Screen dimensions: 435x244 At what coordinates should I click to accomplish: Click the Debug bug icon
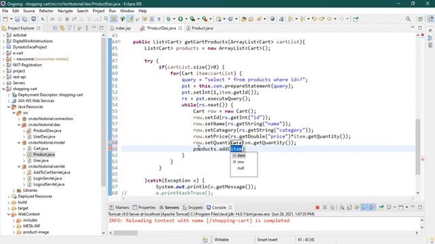coord(169,19)
